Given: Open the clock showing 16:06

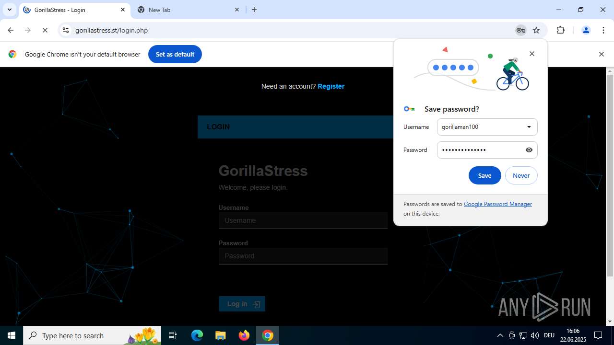Looking at the screenshot, I should (x=573, y=335).
